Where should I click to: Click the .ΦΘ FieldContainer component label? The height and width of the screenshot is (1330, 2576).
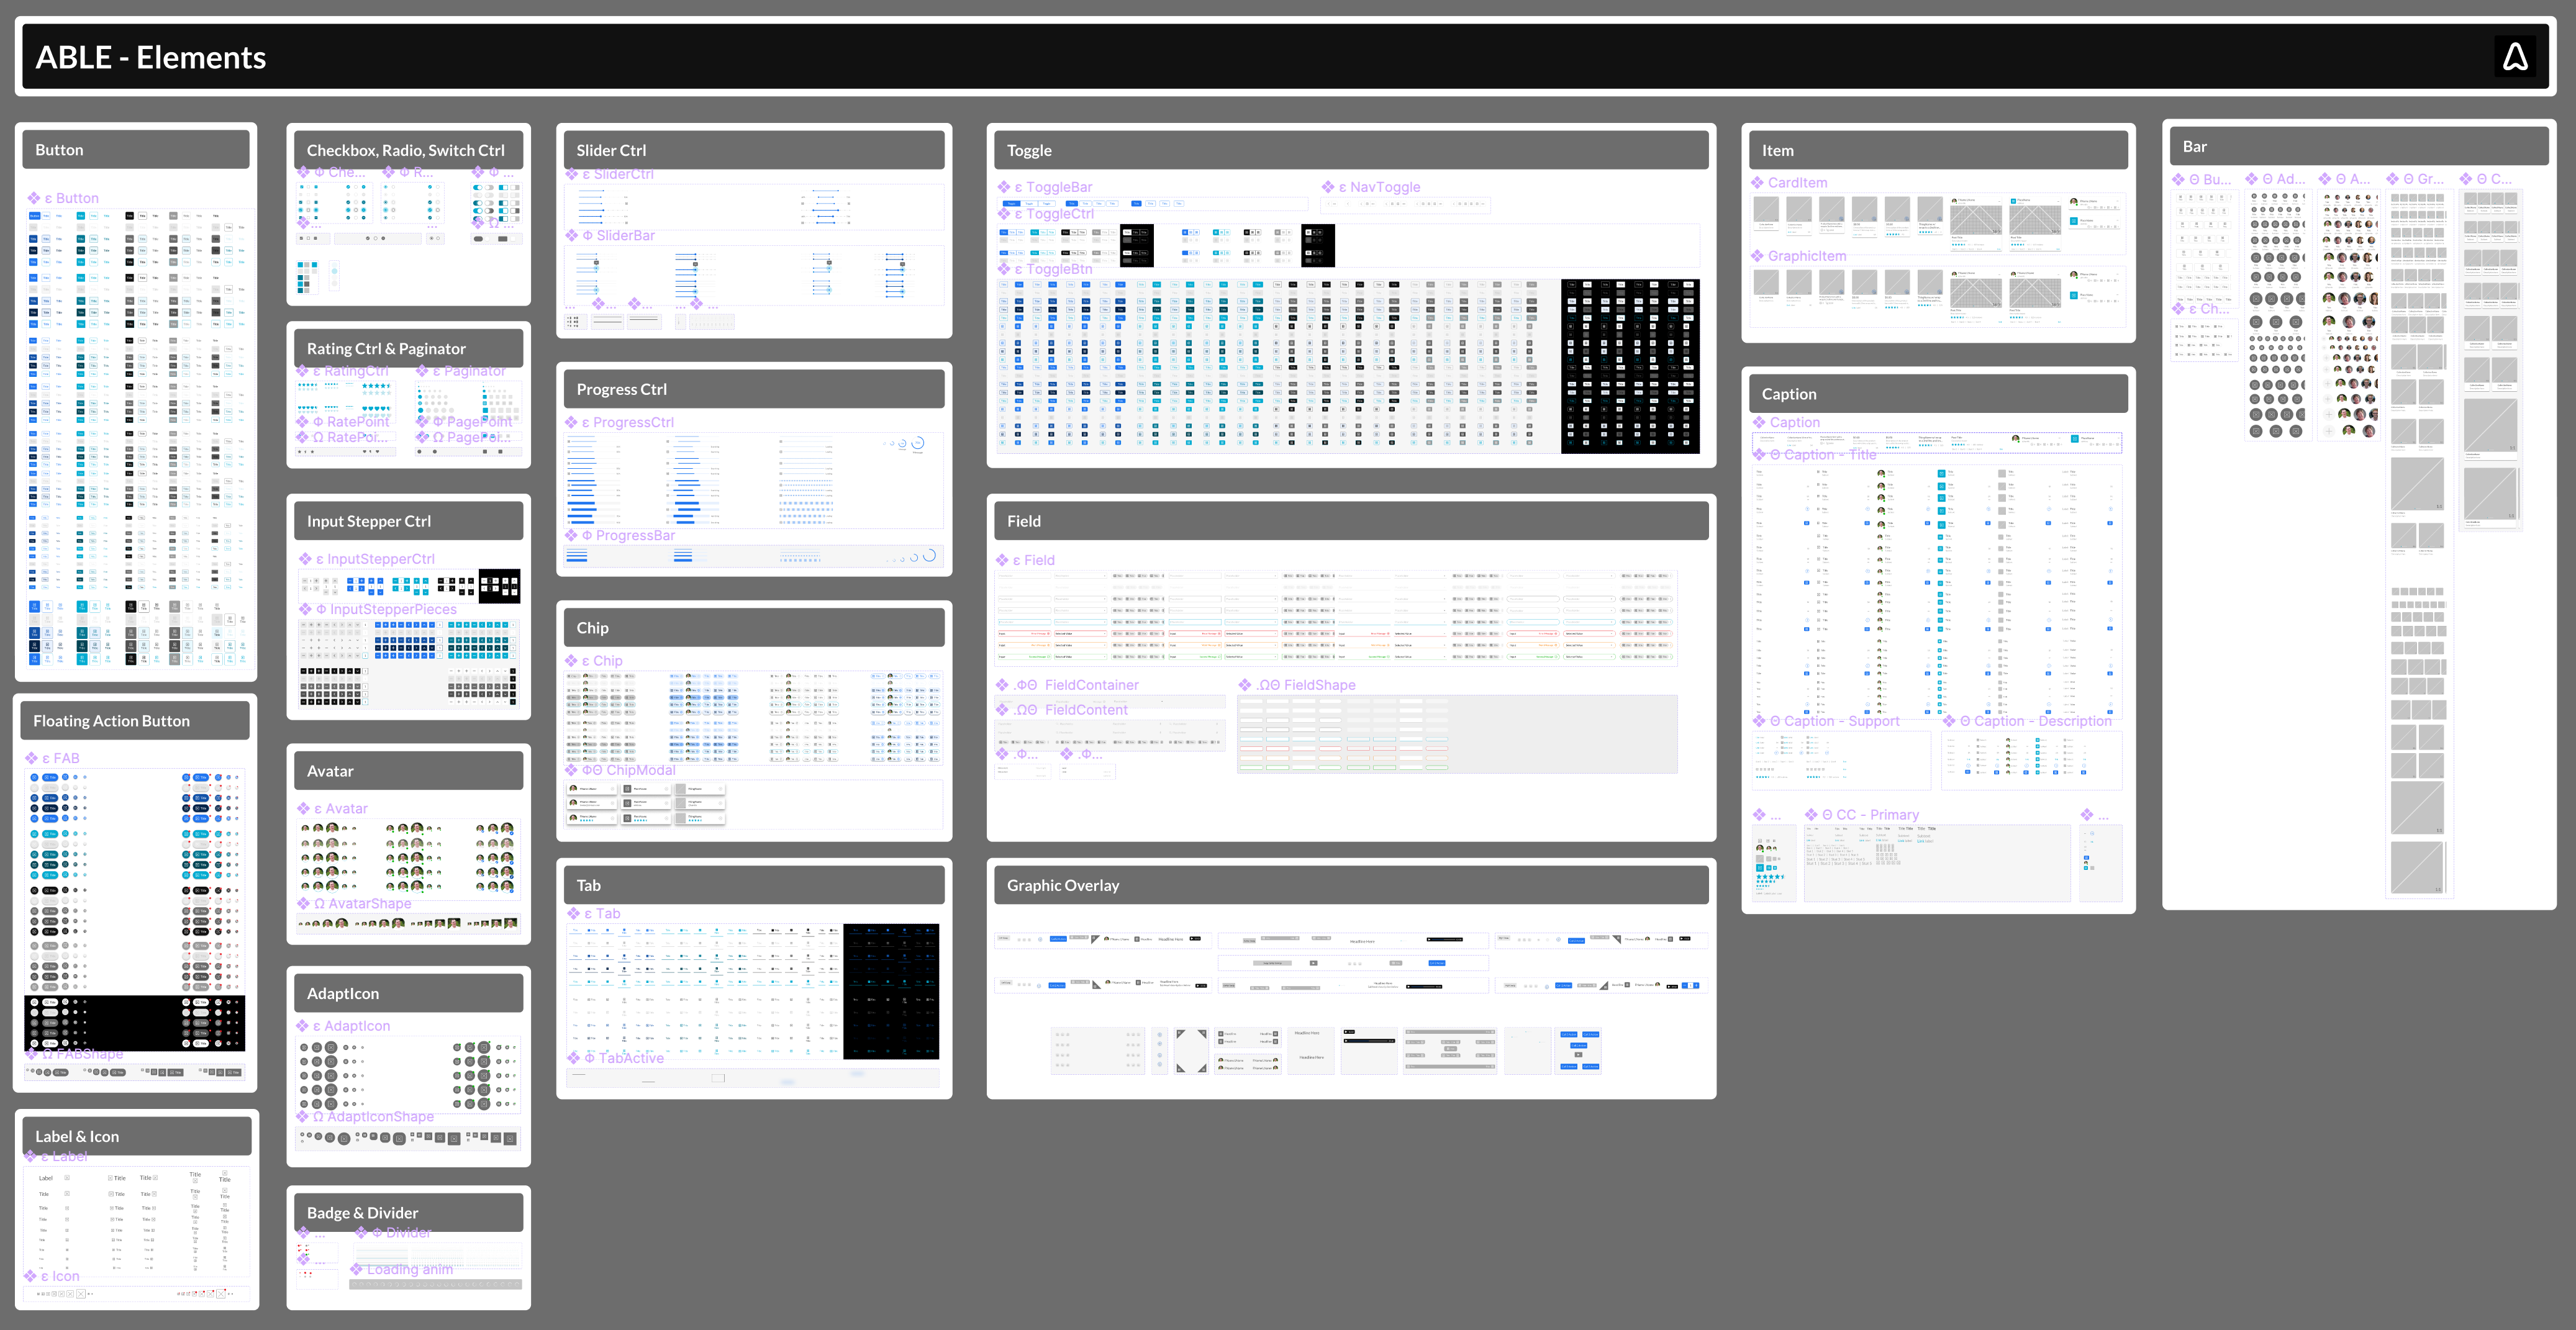(x=1076, y=685)
